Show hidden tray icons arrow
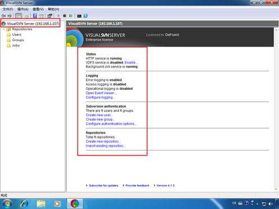 [258, 204]
